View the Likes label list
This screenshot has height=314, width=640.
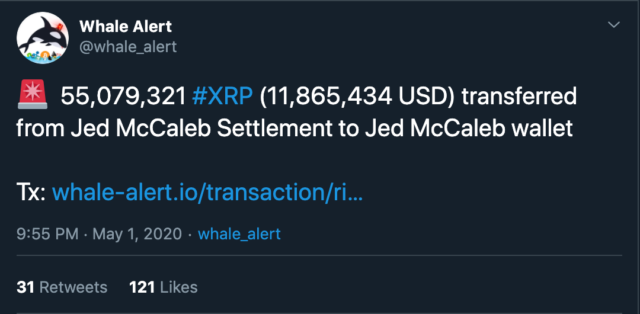point(178,287)
